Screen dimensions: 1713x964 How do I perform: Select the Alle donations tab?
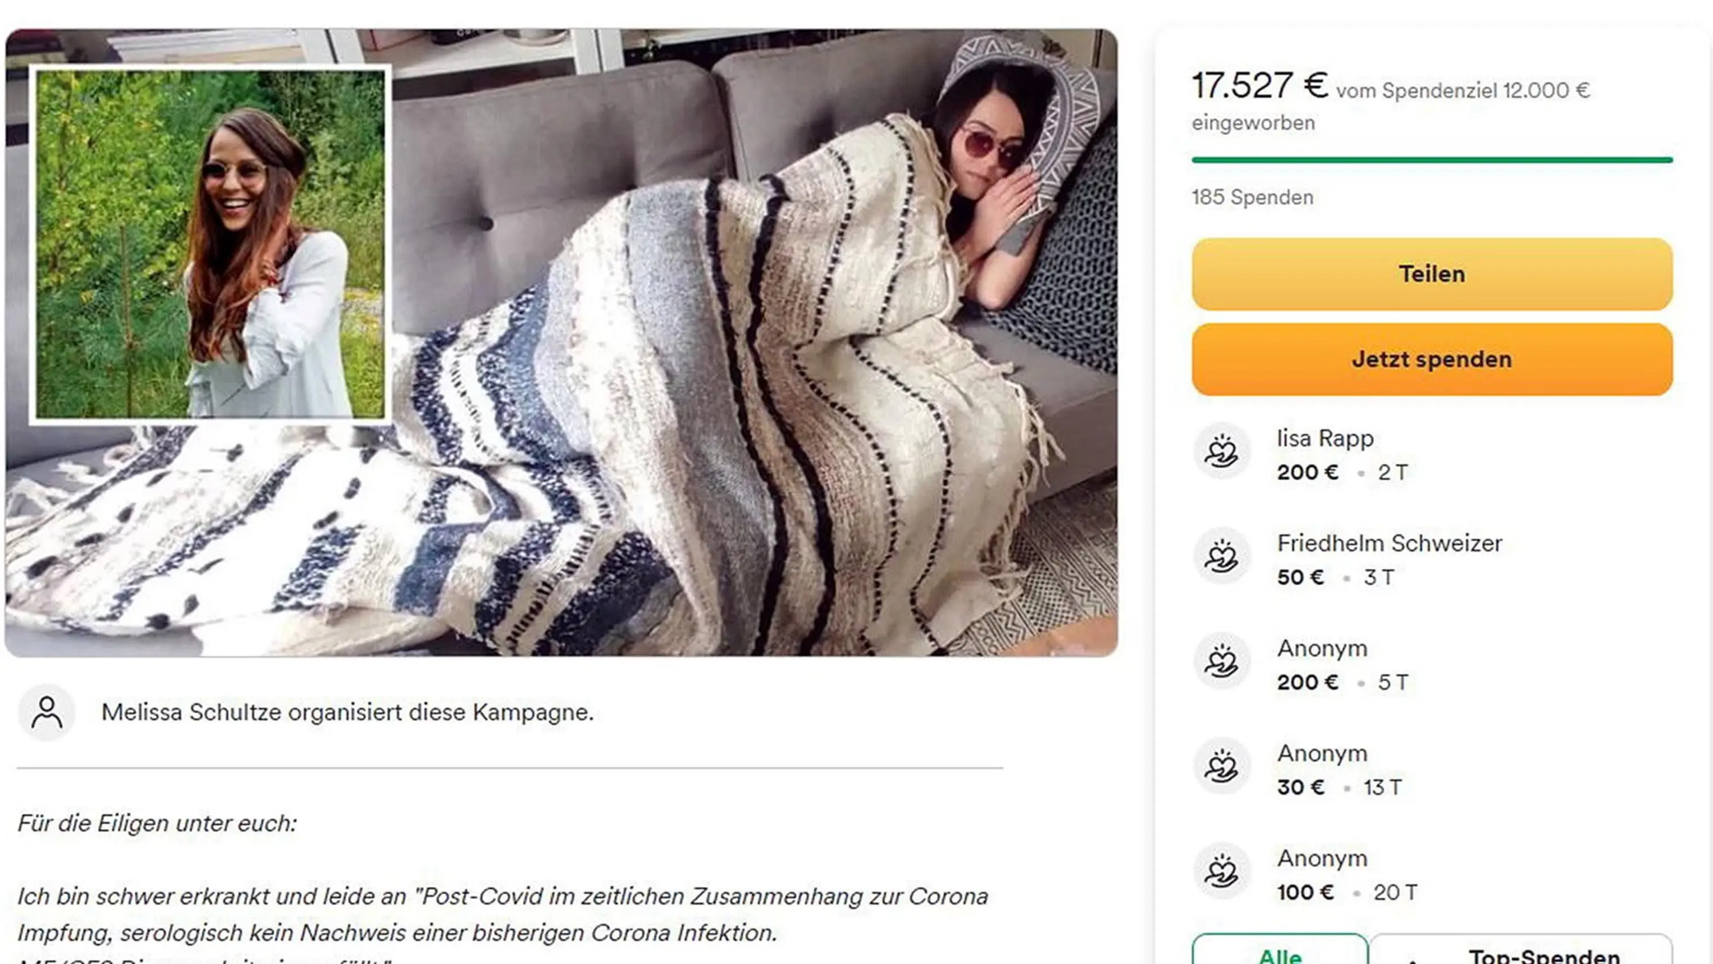(1280, 953)
